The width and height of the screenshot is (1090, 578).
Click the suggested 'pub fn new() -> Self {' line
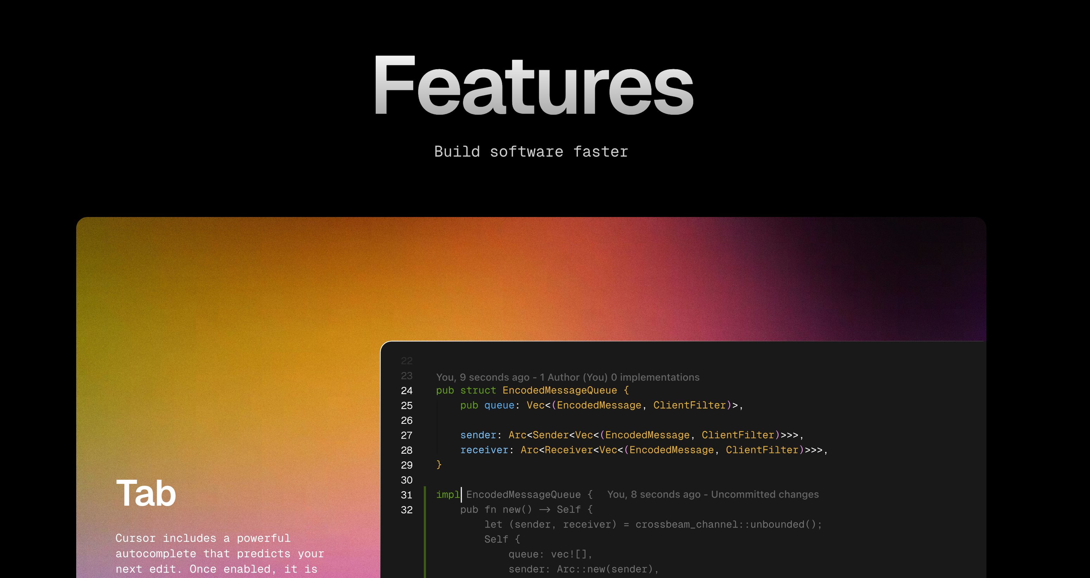click(526, 510)
